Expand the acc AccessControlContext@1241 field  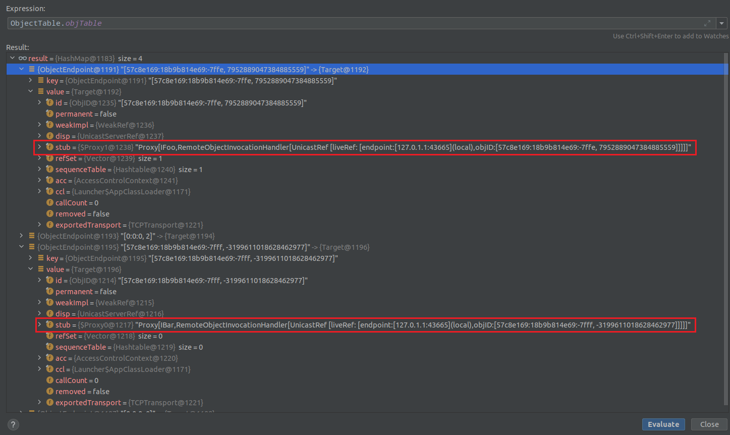[x=39, y=181]
